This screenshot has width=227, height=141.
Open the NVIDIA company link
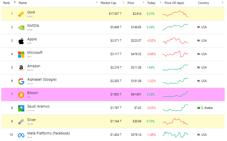click(x=33, y=26)
